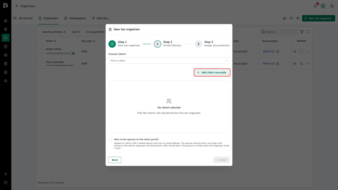Screen dimensions: 338x190
Task: Toggle the hamburger menu next to Organizers
Action: (17, 6)
